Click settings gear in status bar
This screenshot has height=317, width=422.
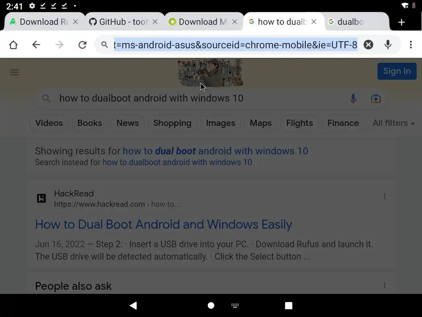coord(32,6)
